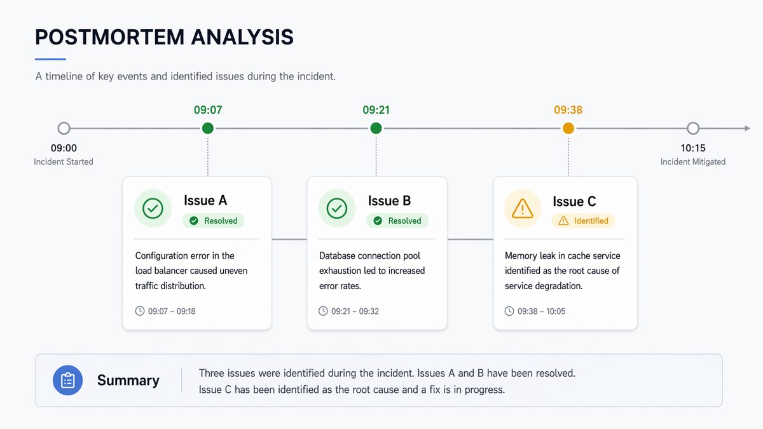Click the Summary label text

(128, 380)
